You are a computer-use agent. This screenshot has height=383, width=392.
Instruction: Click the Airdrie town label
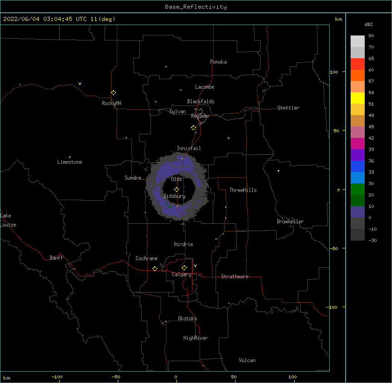[184, 244]
